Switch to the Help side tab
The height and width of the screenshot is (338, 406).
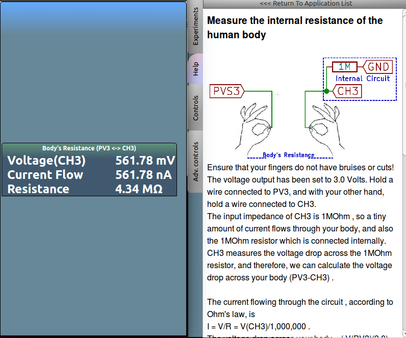195,69
